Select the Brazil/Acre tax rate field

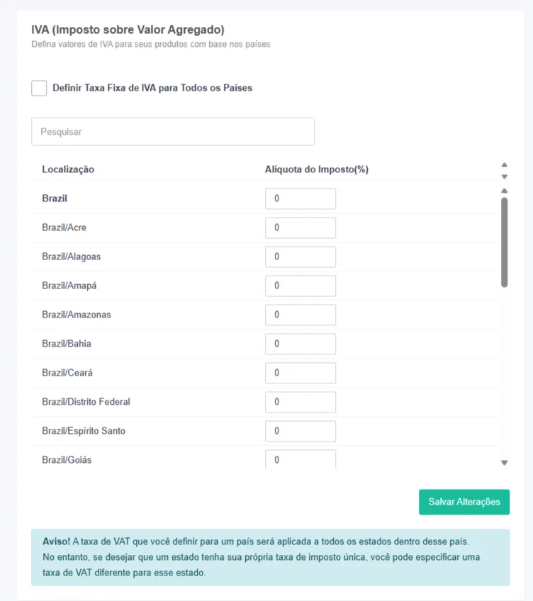[301, 228]
